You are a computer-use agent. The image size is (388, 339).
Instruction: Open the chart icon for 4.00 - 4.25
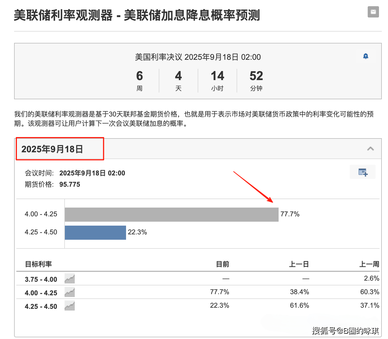69,292
